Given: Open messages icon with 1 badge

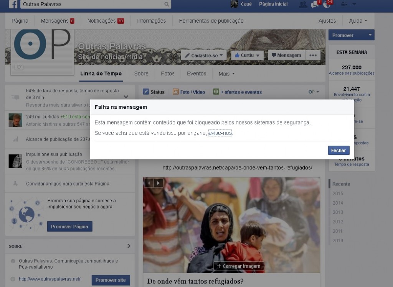Looking at the screenshot, I should pos(315,4).
